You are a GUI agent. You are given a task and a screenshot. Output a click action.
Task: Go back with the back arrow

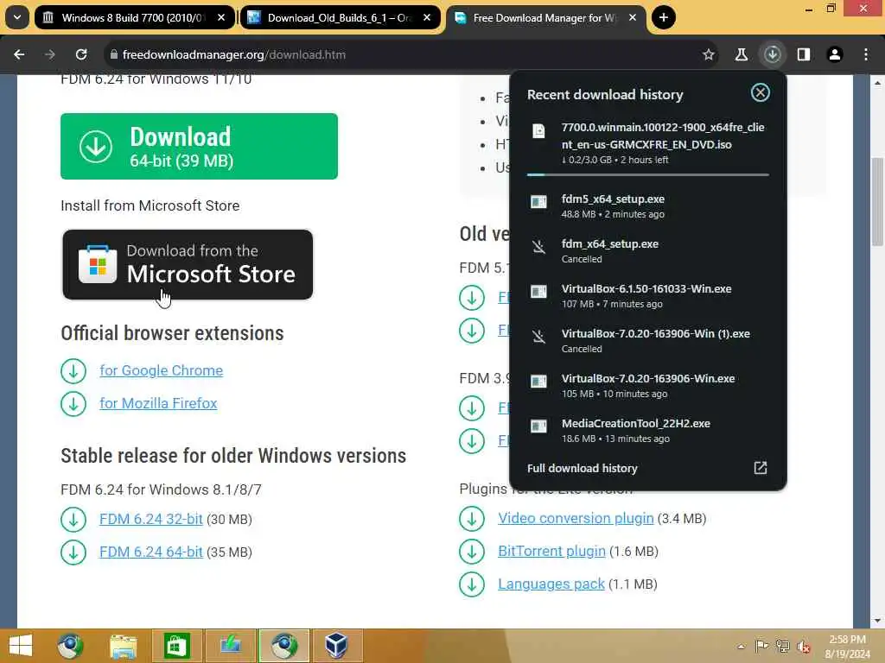pyautogui.click(x=19, y=54)
